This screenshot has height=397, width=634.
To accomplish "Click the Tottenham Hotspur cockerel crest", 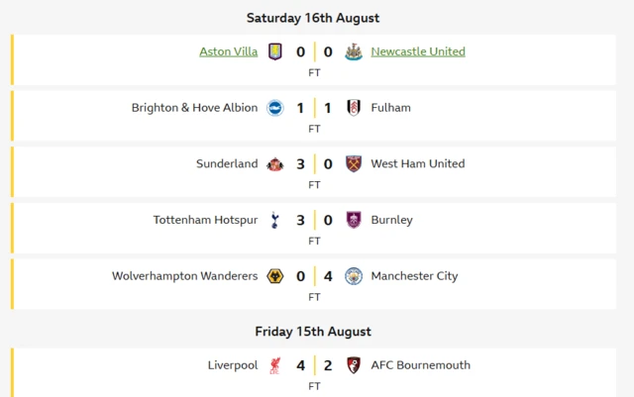I will [x=275, y=220].
